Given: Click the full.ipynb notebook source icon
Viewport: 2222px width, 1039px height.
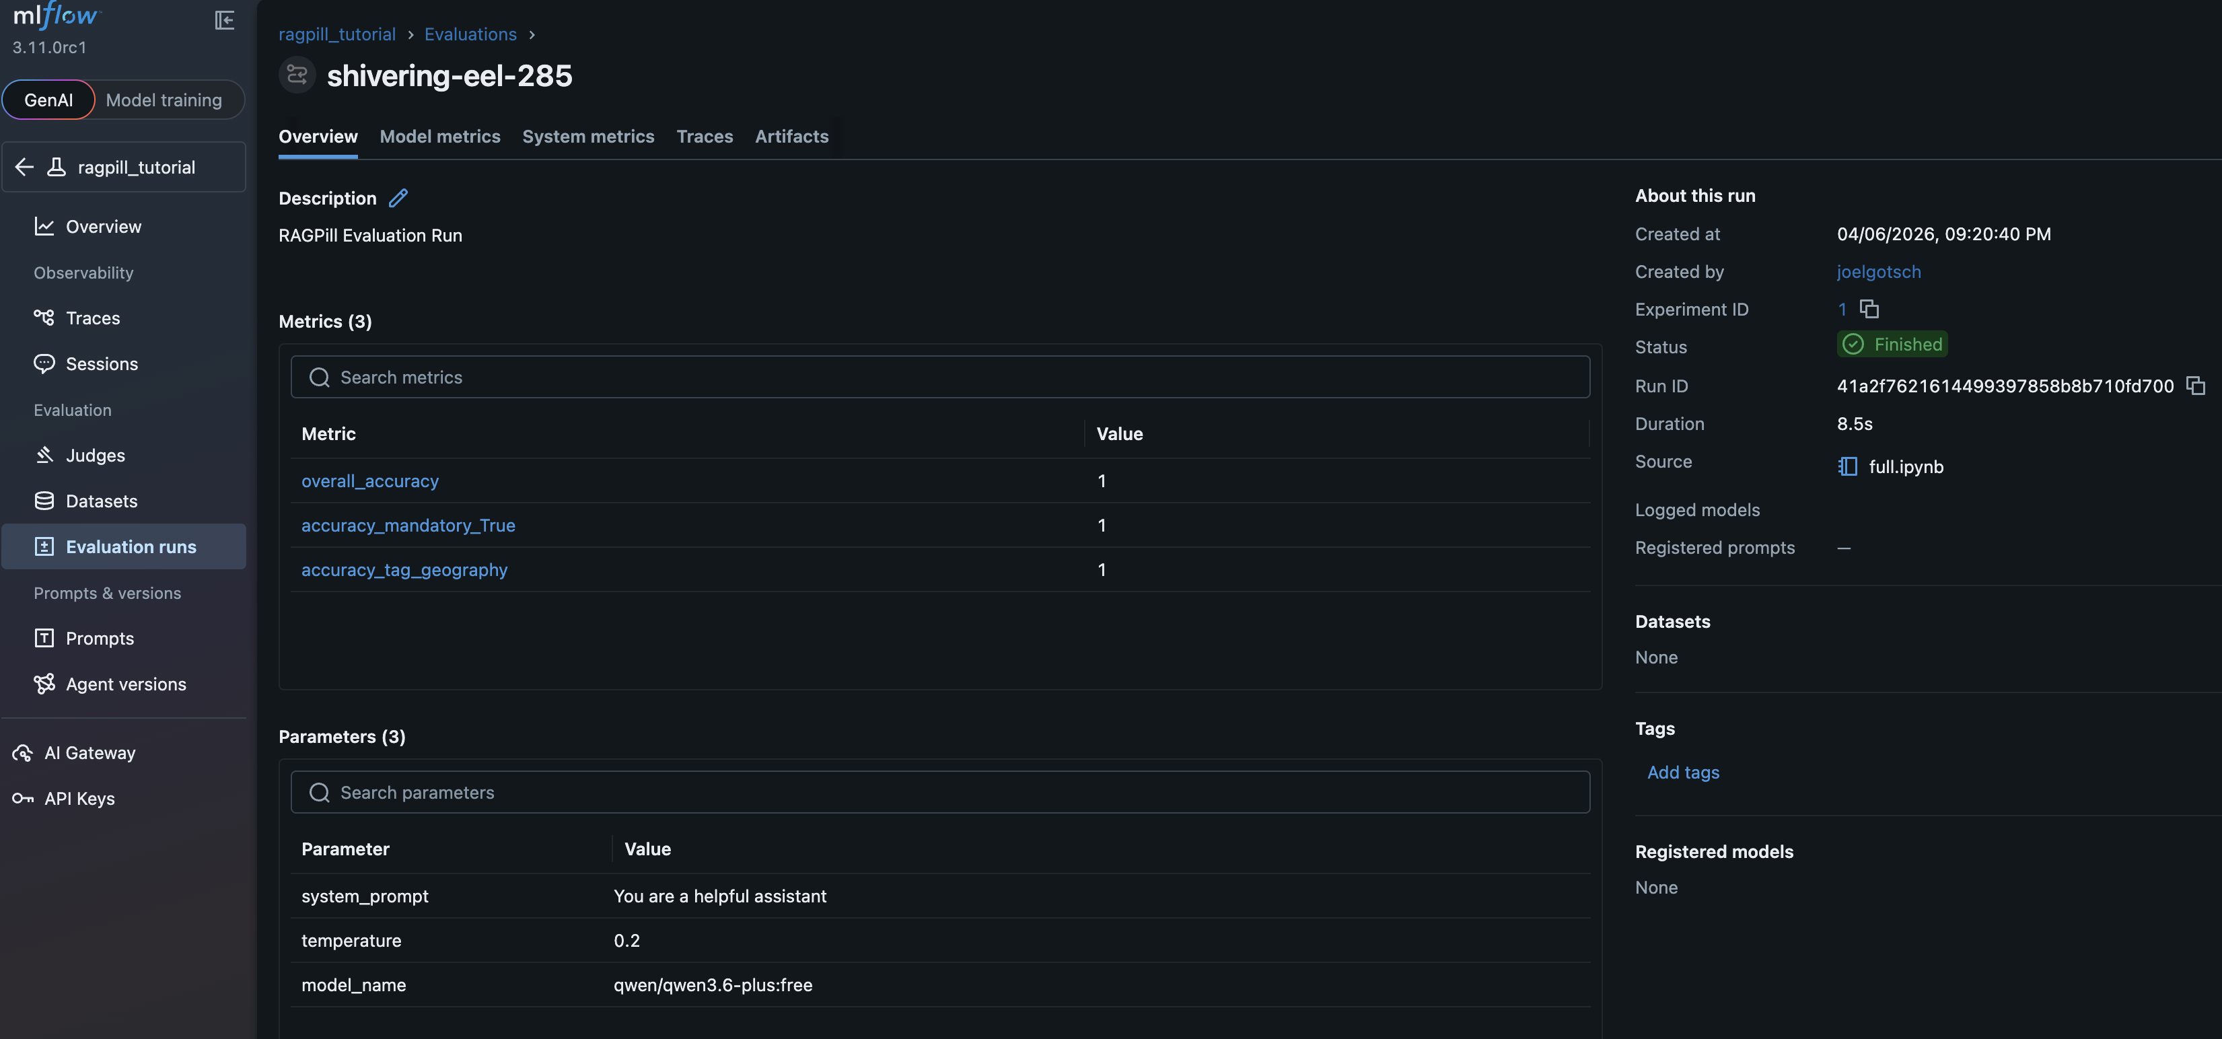Looking at the screenshot, I should click(x=1847, y=466).
